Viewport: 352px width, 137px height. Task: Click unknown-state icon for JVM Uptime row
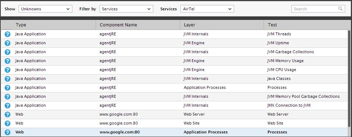point(8,43)
